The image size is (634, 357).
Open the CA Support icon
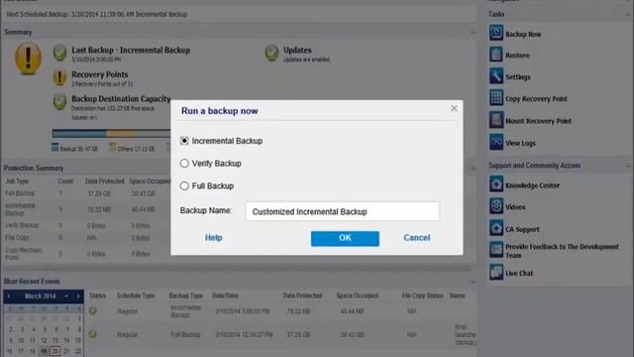coord(496,228)
